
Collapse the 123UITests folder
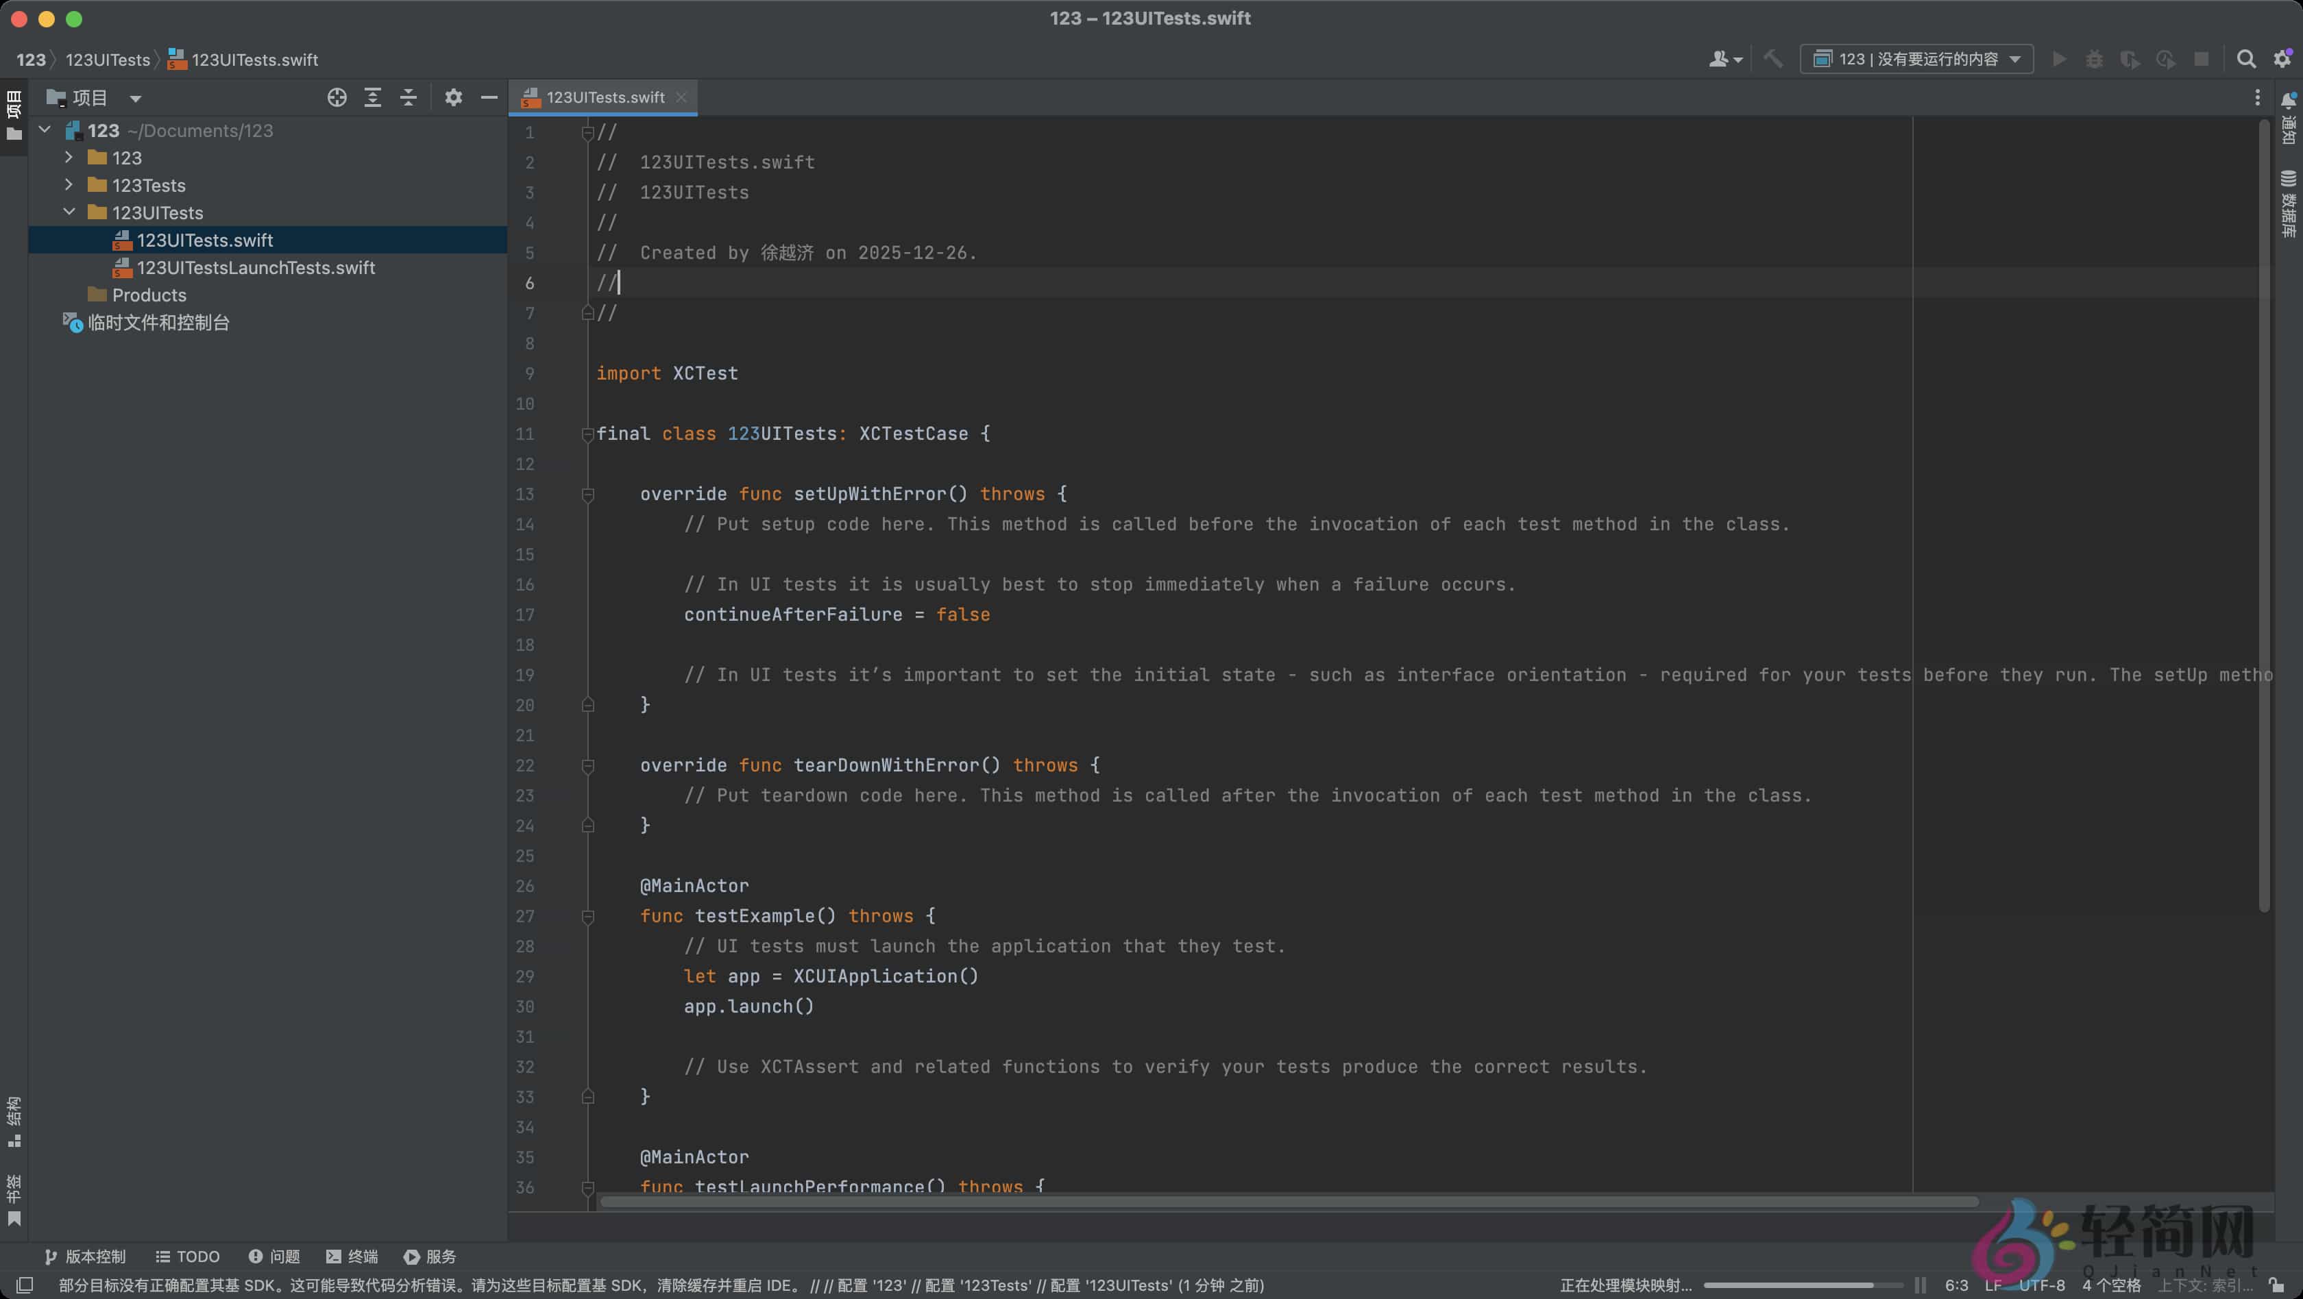[x=68, y=212]
